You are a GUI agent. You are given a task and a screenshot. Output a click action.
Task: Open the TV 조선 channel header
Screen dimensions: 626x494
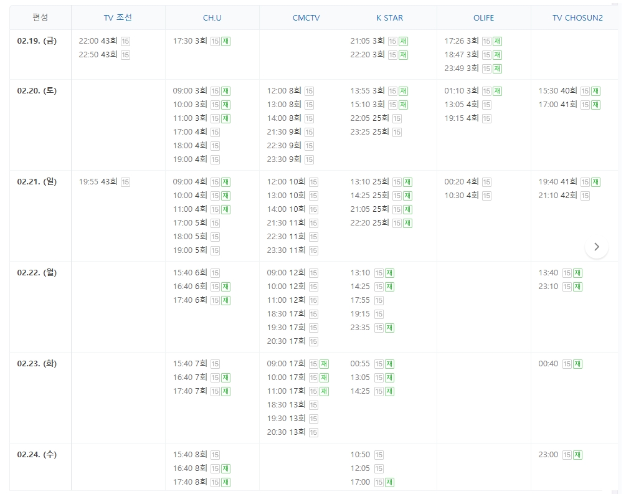coord(118,17)
